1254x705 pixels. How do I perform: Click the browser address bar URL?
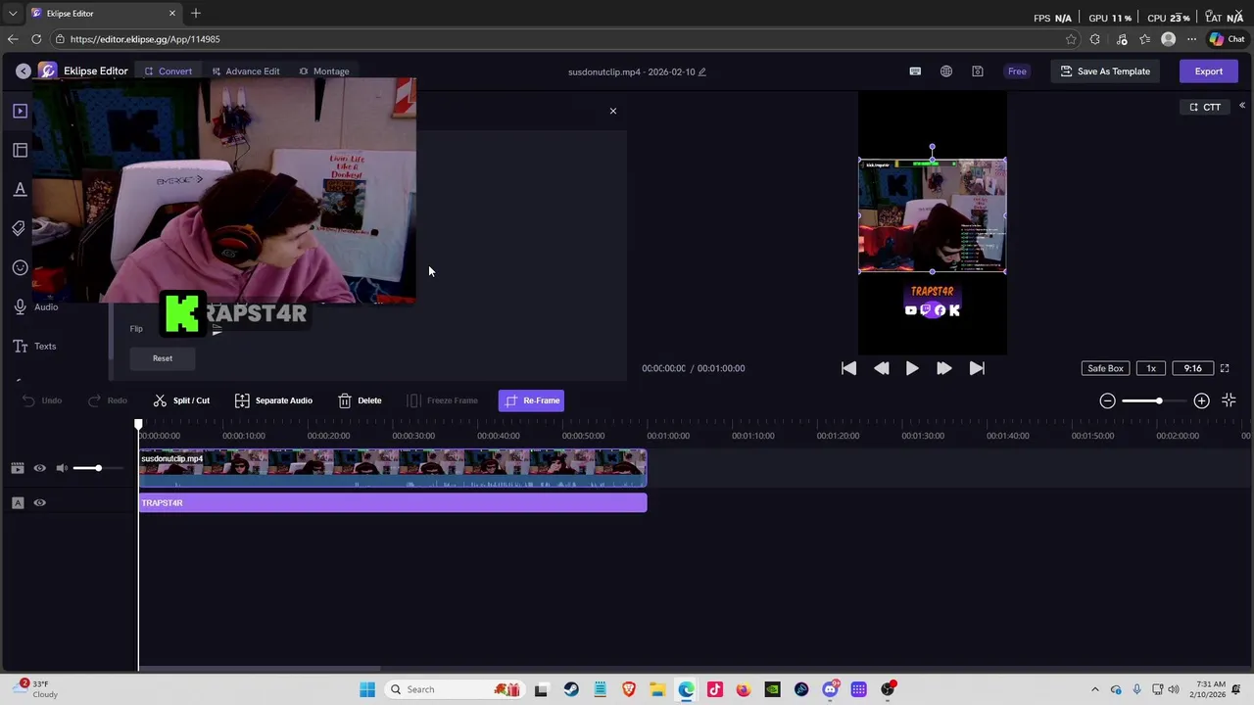pos(145,39)
